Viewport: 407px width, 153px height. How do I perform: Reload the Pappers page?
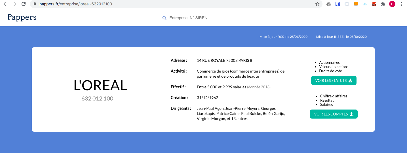[24, 4]
